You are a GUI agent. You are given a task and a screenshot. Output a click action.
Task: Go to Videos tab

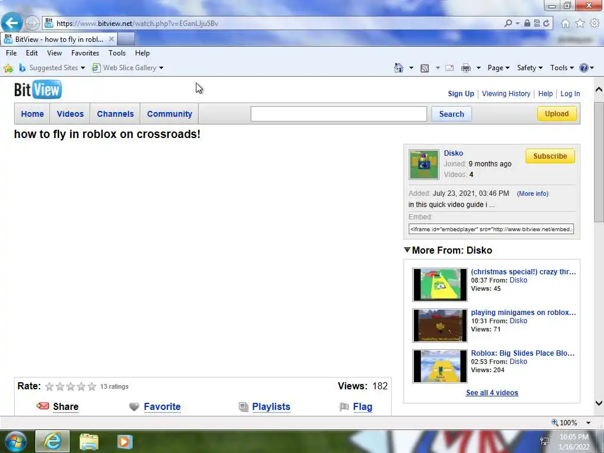click(x=70, y=114)
